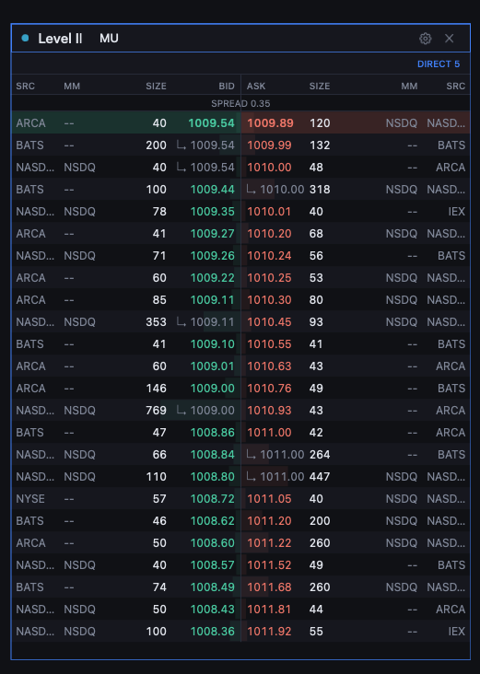Image resolution: width=480 pixels, height=674 pixels.
Task: Click ask price 1010.55
Action: click(x=269, y=344)
